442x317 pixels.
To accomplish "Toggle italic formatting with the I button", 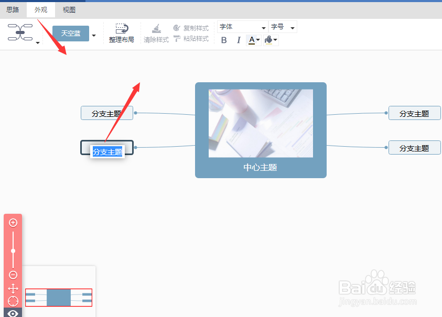I will [x=239, y=40].
